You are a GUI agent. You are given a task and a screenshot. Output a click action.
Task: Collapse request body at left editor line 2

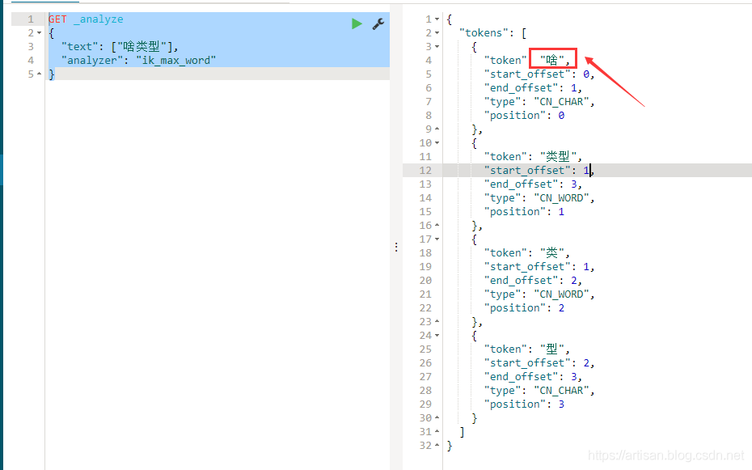pyautogui.click(x=40, y=33)
